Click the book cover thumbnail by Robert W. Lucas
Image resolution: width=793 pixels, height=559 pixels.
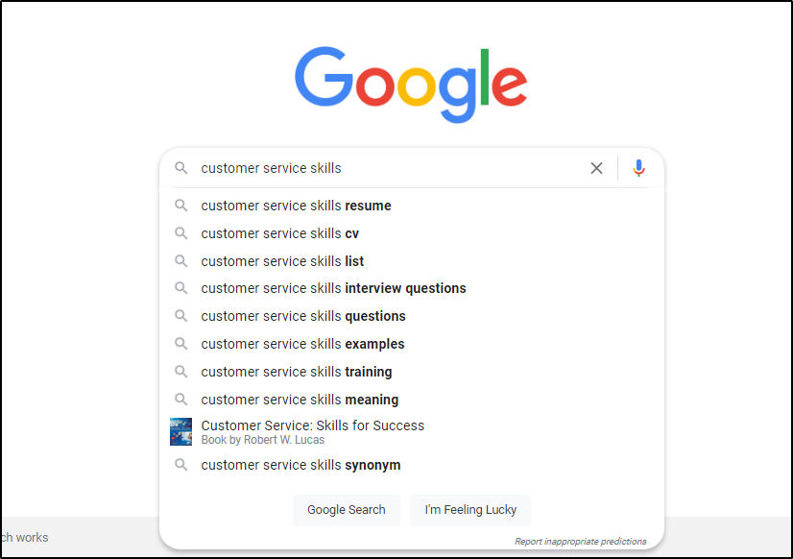point(180,431)
